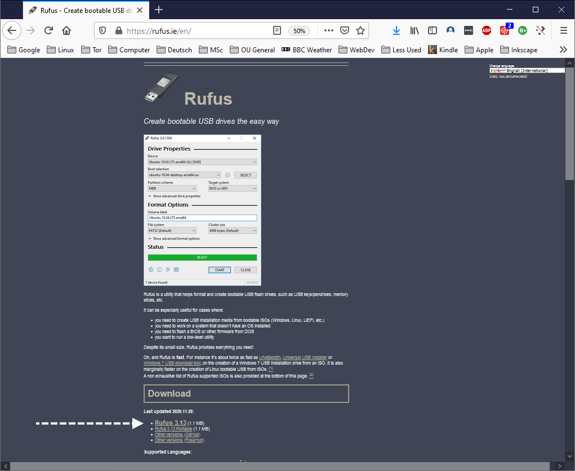Image resolution: width=575 pixels, height=471 pixels.
Task: Open the page language dropdown
Action: coord(527,70)
